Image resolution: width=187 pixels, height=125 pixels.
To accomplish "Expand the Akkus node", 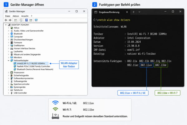I will point(8,28).
